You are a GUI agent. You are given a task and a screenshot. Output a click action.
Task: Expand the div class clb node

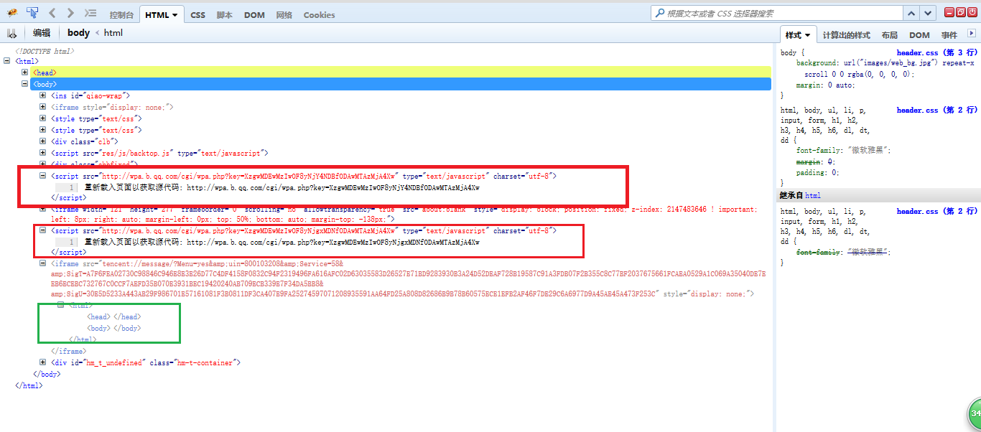[x=43, y=141]
